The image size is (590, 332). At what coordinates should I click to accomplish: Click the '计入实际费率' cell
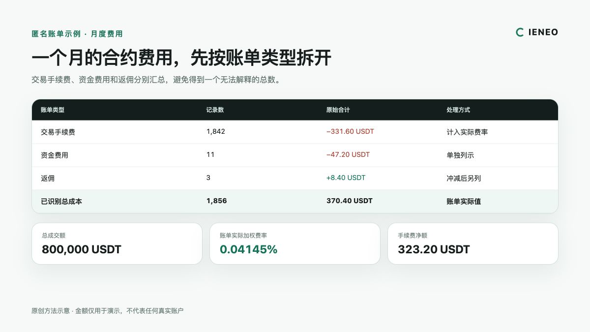tap(467, 132)
